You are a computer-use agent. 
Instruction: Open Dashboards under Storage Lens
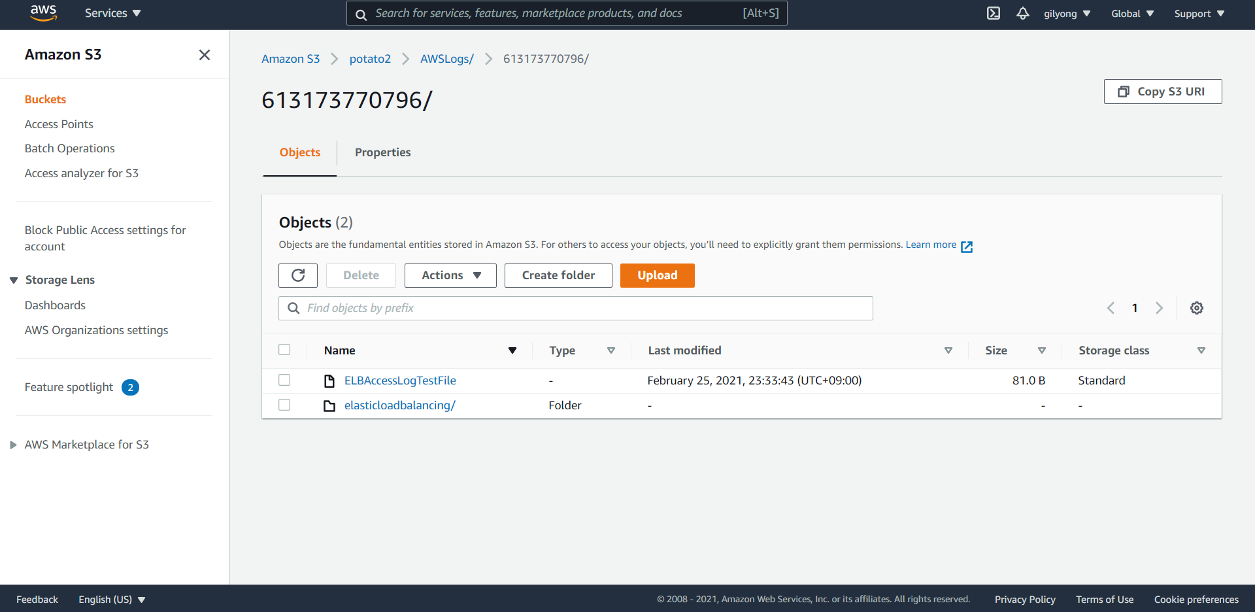coord(55,305)
